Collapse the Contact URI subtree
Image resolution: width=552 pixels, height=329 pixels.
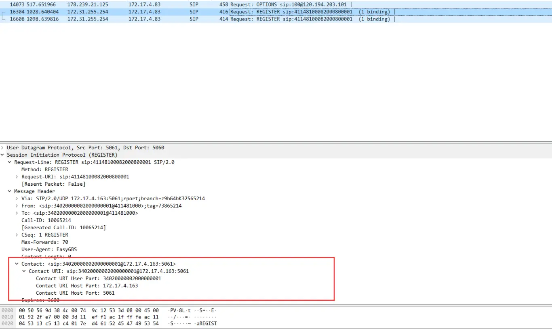pos(24,271)
